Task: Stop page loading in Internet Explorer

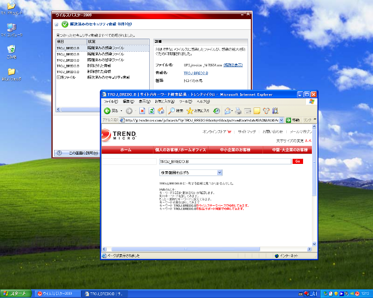Action: click(142, 111)
